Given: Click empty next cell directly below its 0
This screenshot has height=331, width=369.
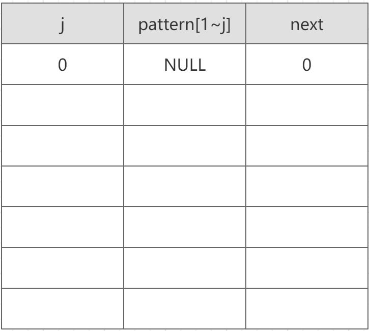Looking at the screenshot, I should tap(307, 105).
